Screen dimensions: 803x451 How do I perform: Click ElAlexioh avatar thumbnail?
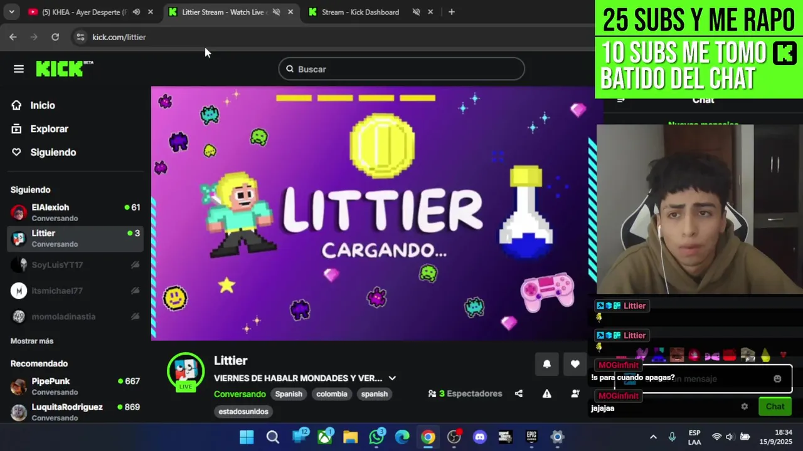19,212
